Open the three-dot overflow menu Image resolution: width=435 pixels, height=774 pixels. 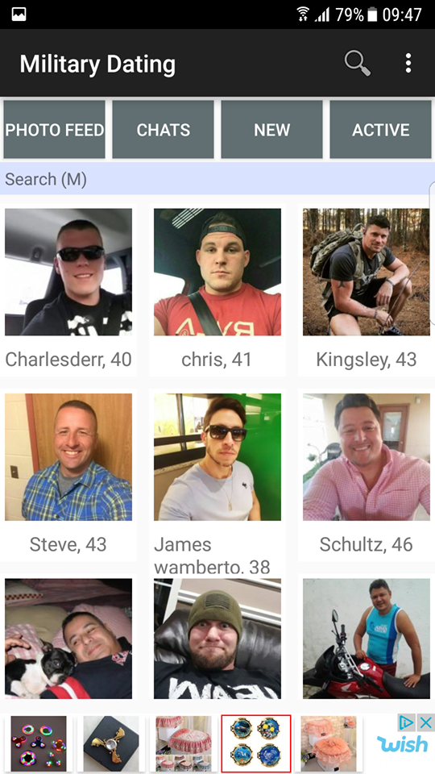click(408, 64)
